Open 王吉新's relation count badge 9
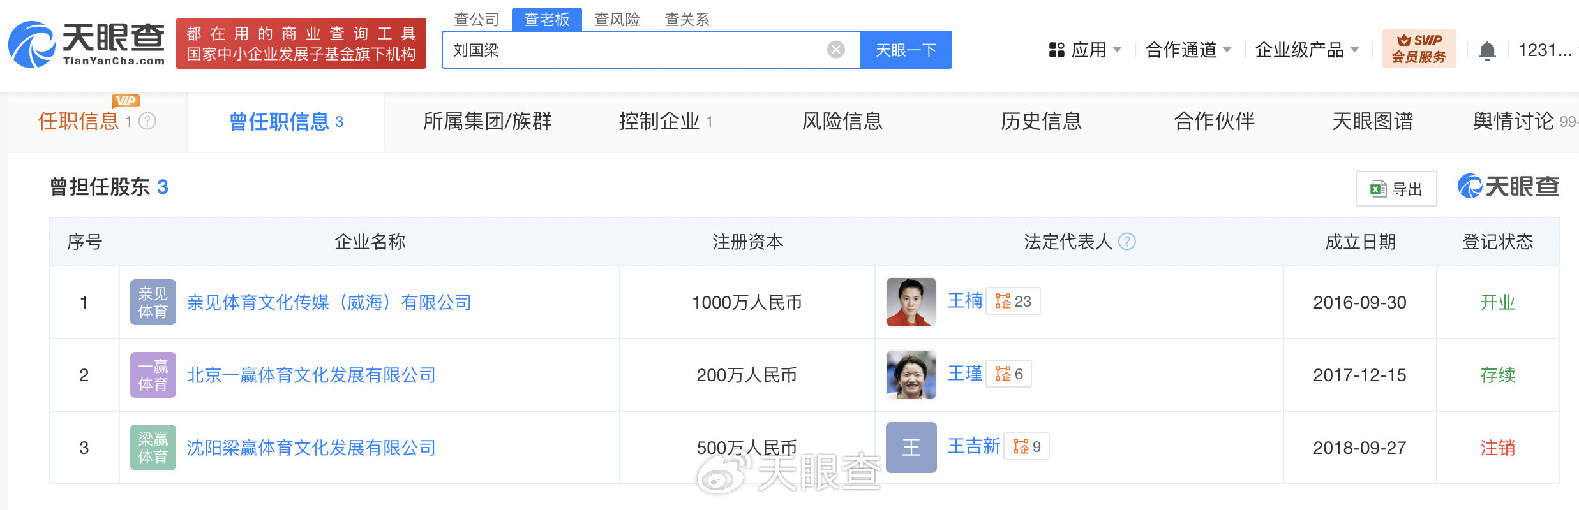The image size is (1579, 510). (x=1026, y=446)
